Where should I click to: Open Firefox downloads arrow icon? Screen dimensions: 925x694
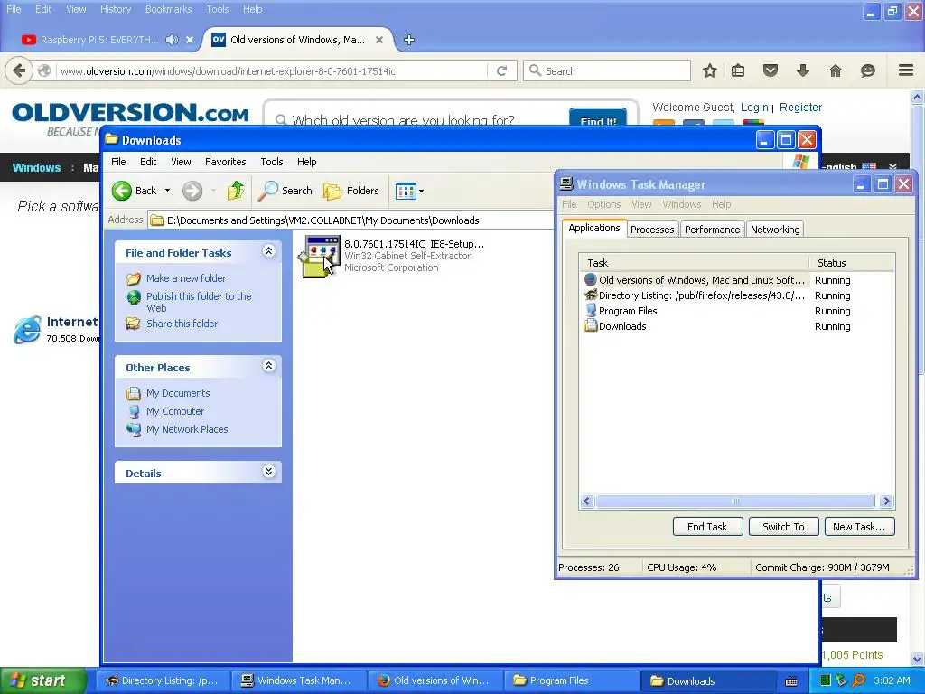point(802,70)
